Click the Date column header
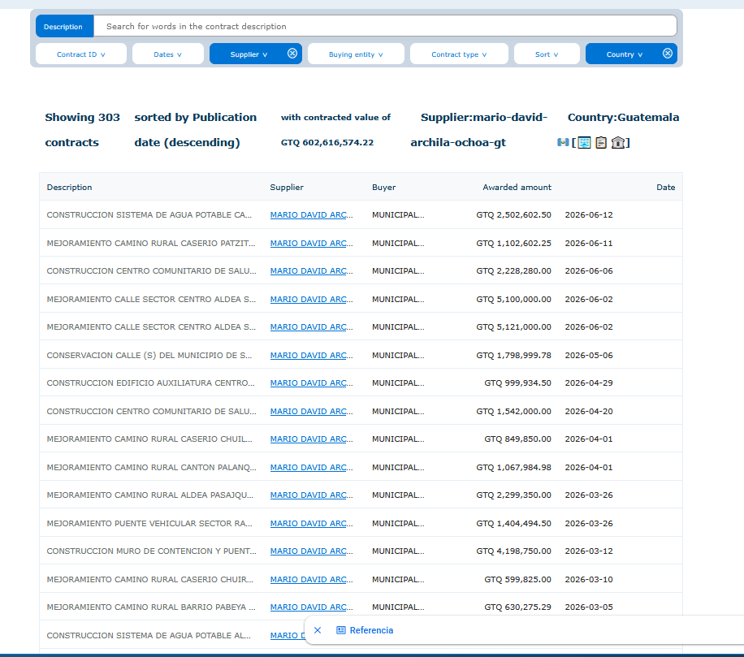The height and width of the screenshot is (657, 744). point(666,188)
